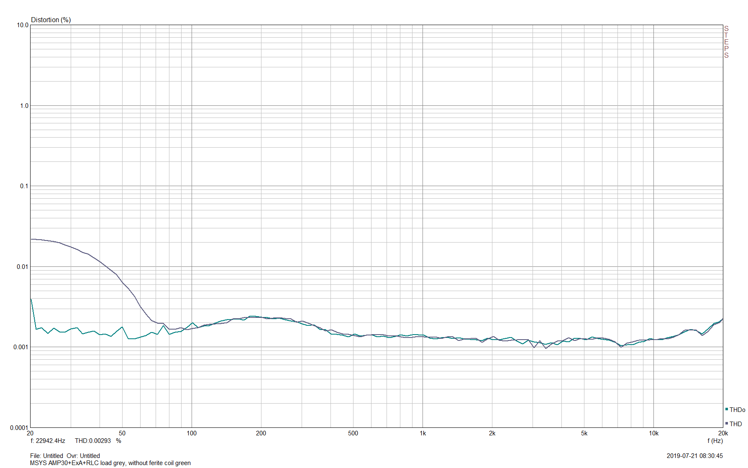Click the vertical STEPS label
Viewport: 748px width, 468px height.
point(726,42)
